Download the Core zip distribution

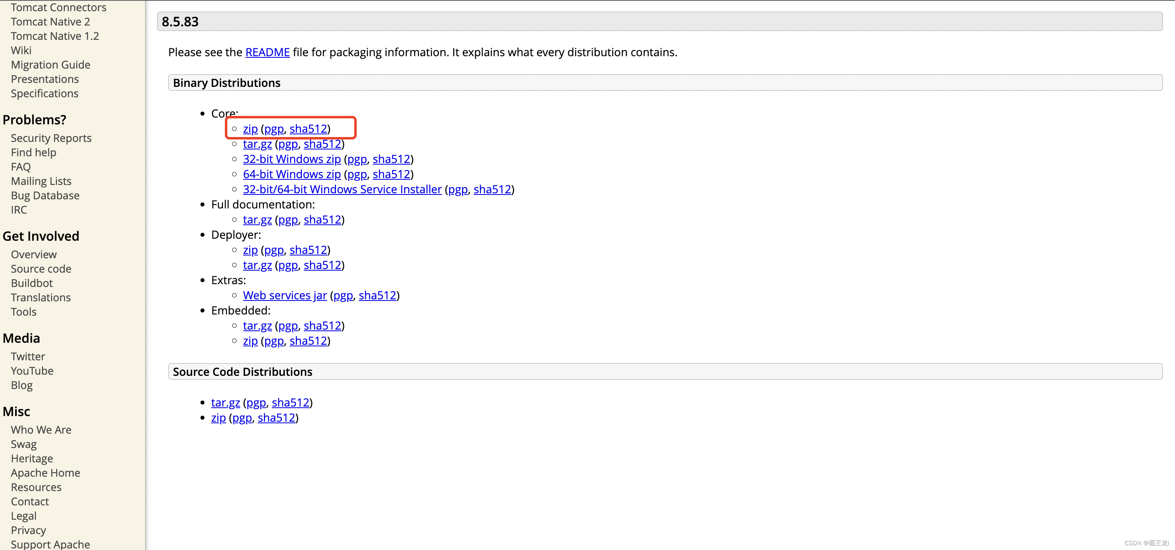pyautogui.click(x=250, y=129)
